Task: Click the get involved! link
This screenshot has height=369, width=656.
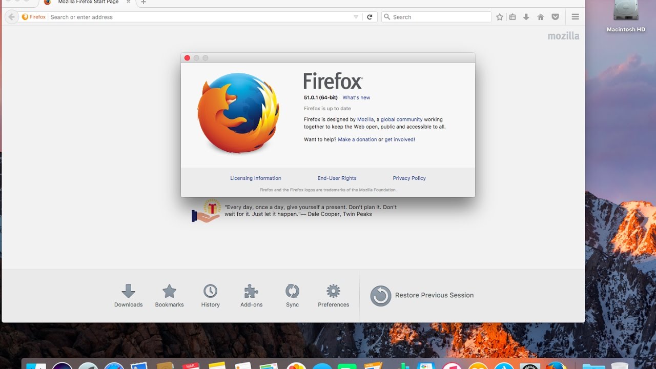Action: 400,139
